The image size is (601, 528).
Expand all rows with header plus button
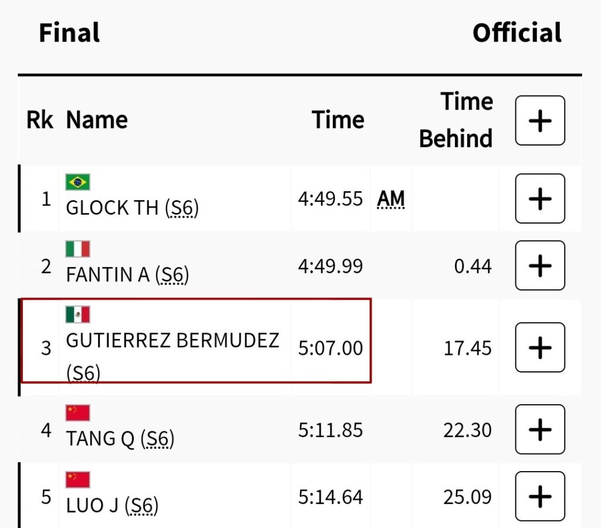(x=539, y=121)
